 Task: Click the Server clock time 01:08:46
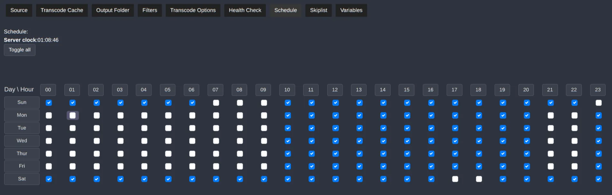point(48,40)
